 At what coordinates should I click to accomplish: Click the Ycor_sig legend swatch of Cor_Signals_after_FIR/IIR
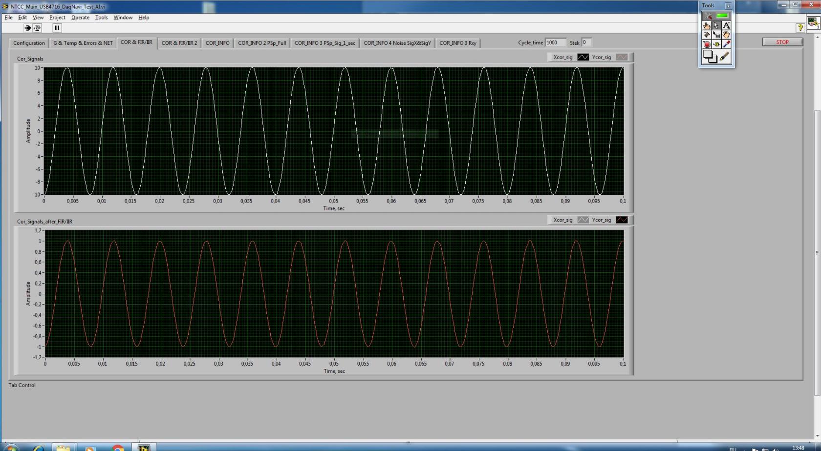click(622, 220)
